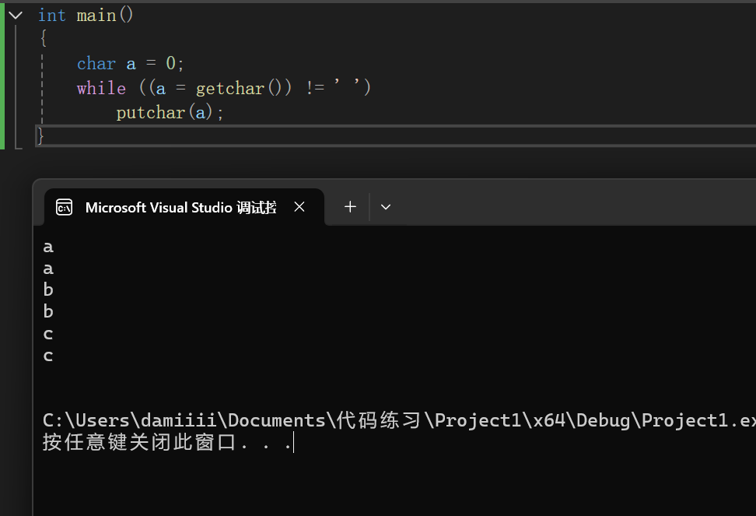Screen dimensions: 756x516
Task: Open a new terminal tab with plus button
Action: tap(350, 207)
